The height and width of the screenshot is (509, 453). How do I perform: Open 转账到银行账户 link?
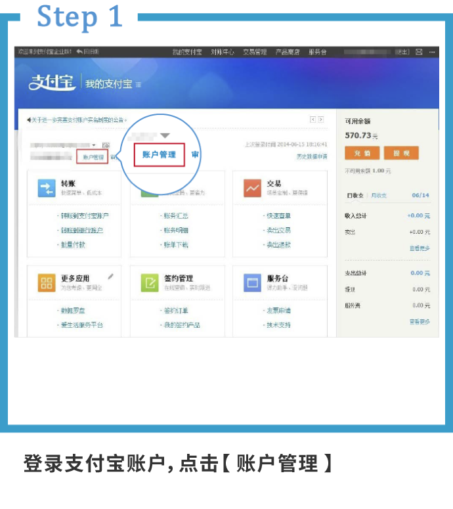click(x=82, y=230)
